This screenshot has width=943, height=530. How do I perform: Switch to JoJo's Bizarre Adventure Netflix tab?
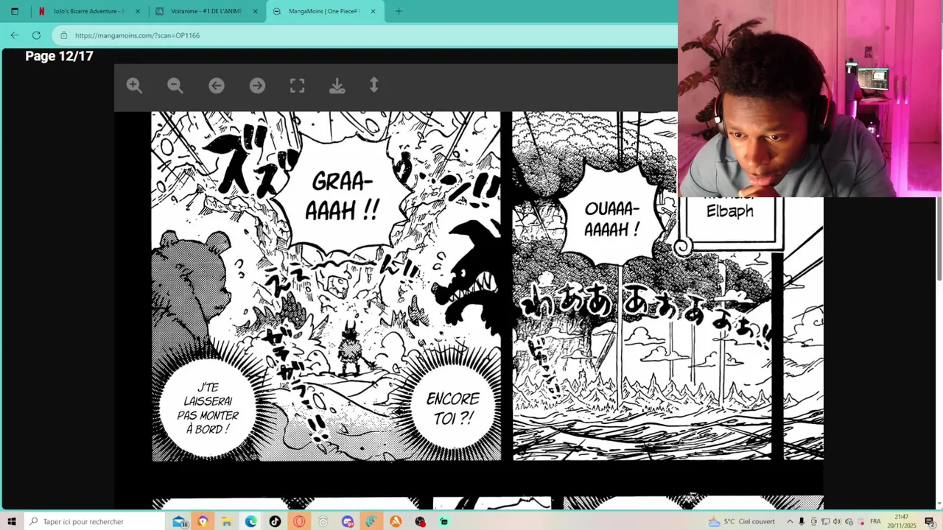tap(87, 11)
